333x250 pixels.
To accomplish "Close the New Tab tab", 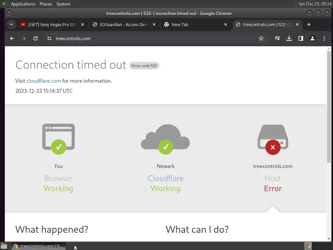I will 226,24.
